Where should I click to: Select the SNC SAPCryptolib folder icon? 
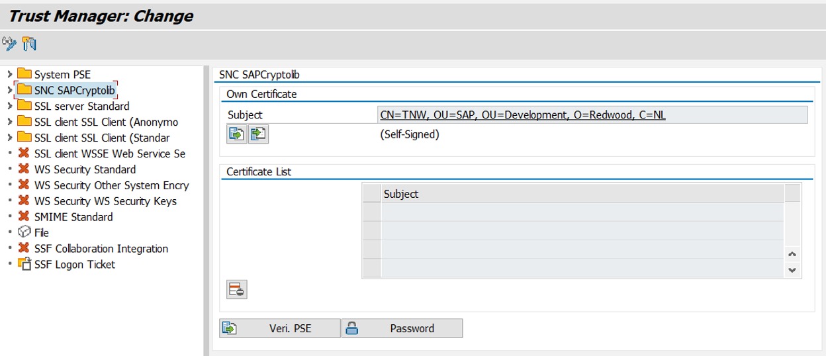pos(24,89)
